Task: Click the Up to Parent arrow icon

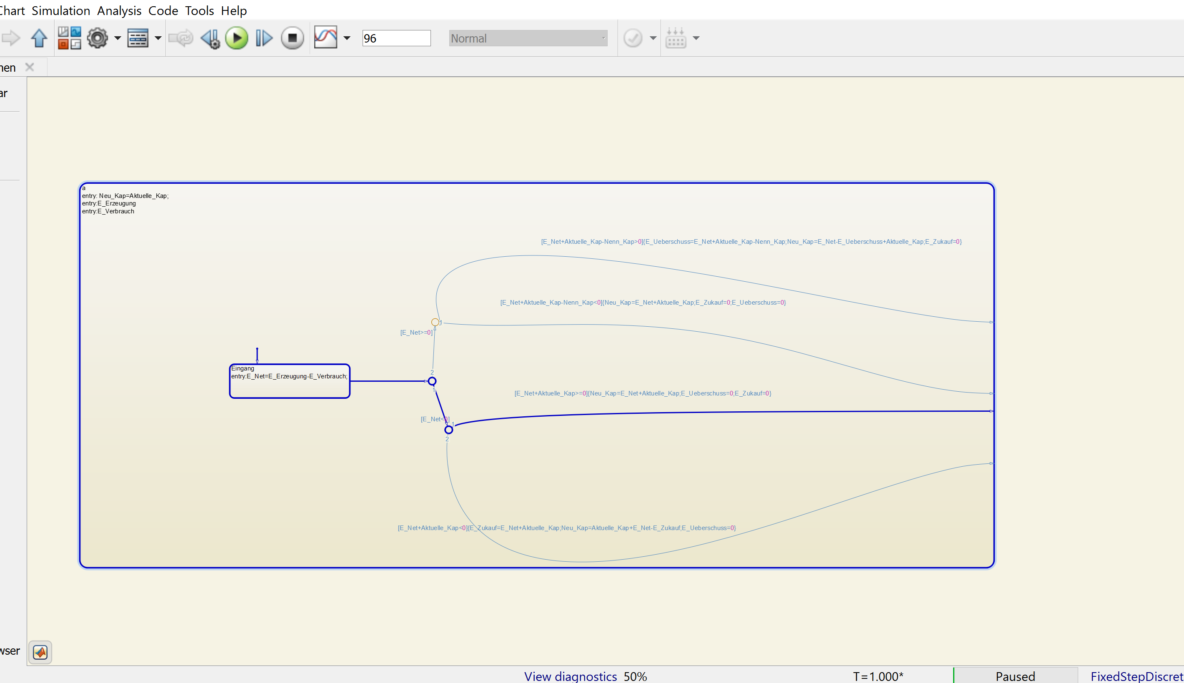Action: [39, 38]
